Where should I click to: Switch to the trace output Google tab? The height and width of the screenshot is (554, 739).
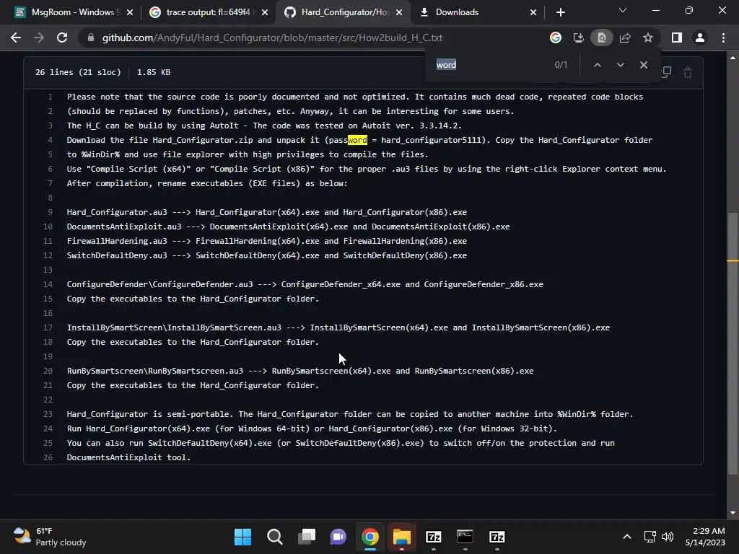pyautogui.click(x=208, y=12)
